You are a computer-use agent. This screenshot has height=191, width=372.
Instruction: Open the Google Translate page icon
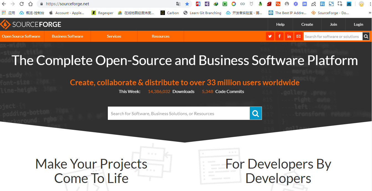pos(178,4)
